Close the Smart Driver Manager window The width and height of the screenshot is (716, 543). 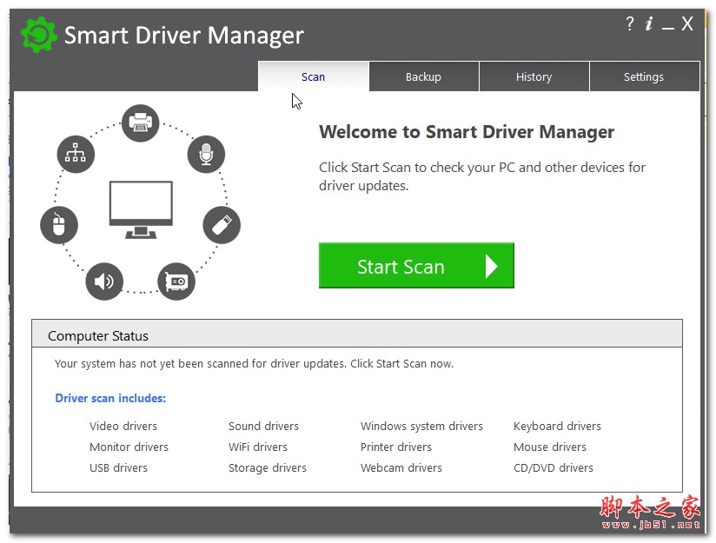687,24
